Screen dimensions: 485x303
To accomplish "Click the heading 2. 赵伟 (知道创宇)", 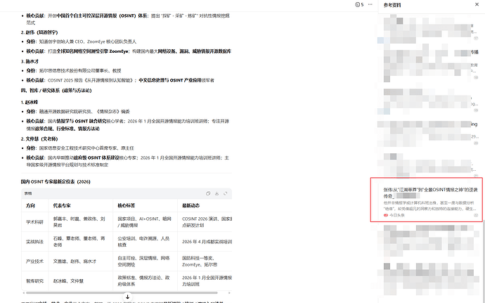I will pos(39,32).
